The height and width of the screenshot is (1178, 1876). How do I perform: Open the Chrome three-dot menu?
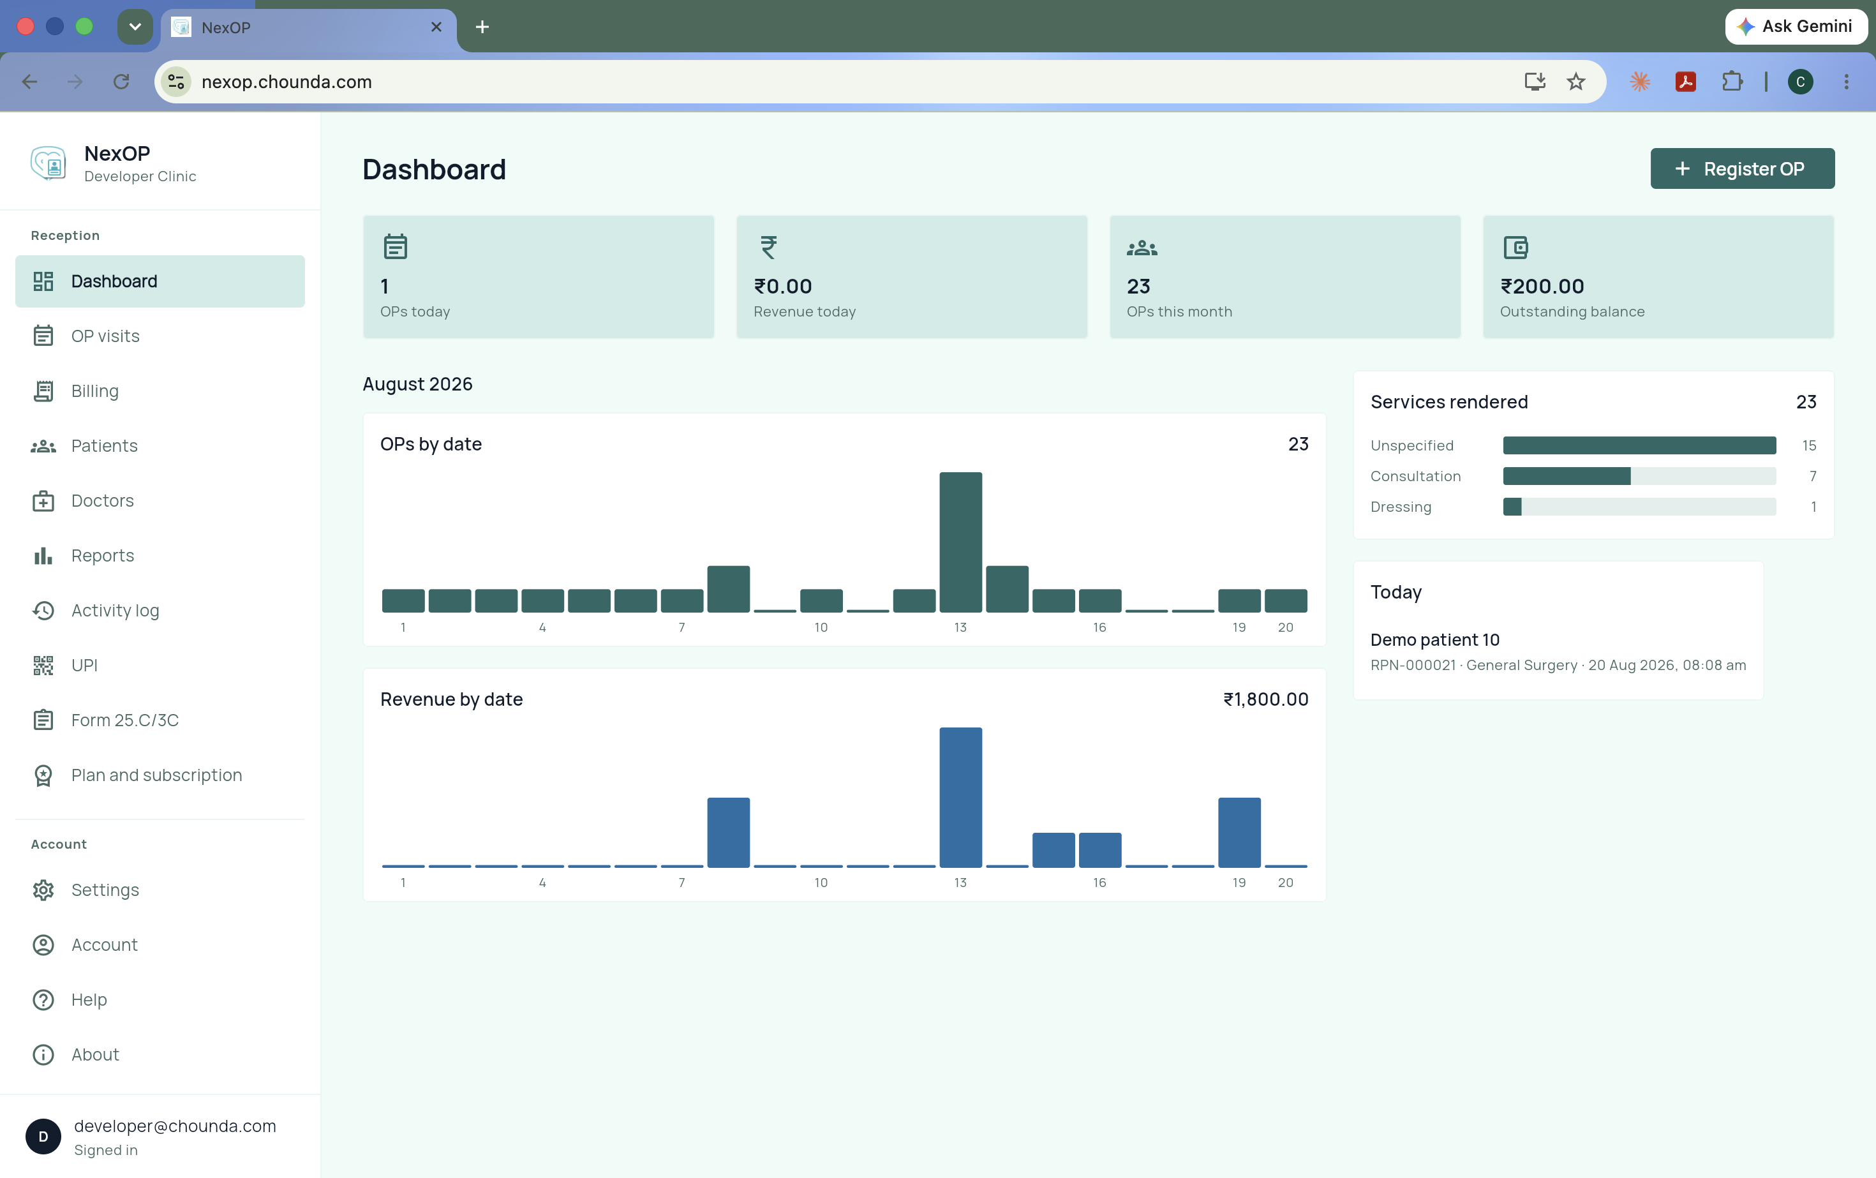pyautogui.click(x=1847, y=82)
